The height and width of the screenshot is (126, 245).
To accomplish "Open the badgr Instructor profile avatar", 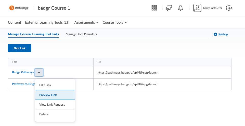I will click(197, 8).
